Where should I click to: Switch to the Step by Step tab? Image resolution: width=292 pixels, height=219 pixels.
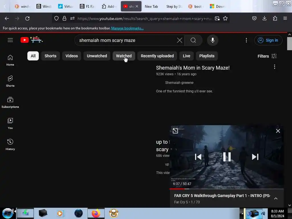click(174, 6)
